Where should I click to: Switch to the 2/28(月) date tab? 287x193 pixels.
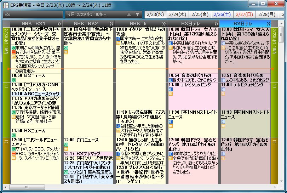pyautogui.click(x=267, y=15)
